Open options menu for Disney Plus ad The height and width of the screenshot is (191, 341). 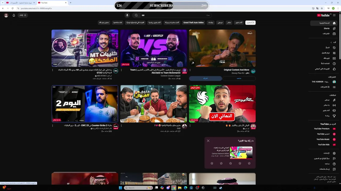190,70
